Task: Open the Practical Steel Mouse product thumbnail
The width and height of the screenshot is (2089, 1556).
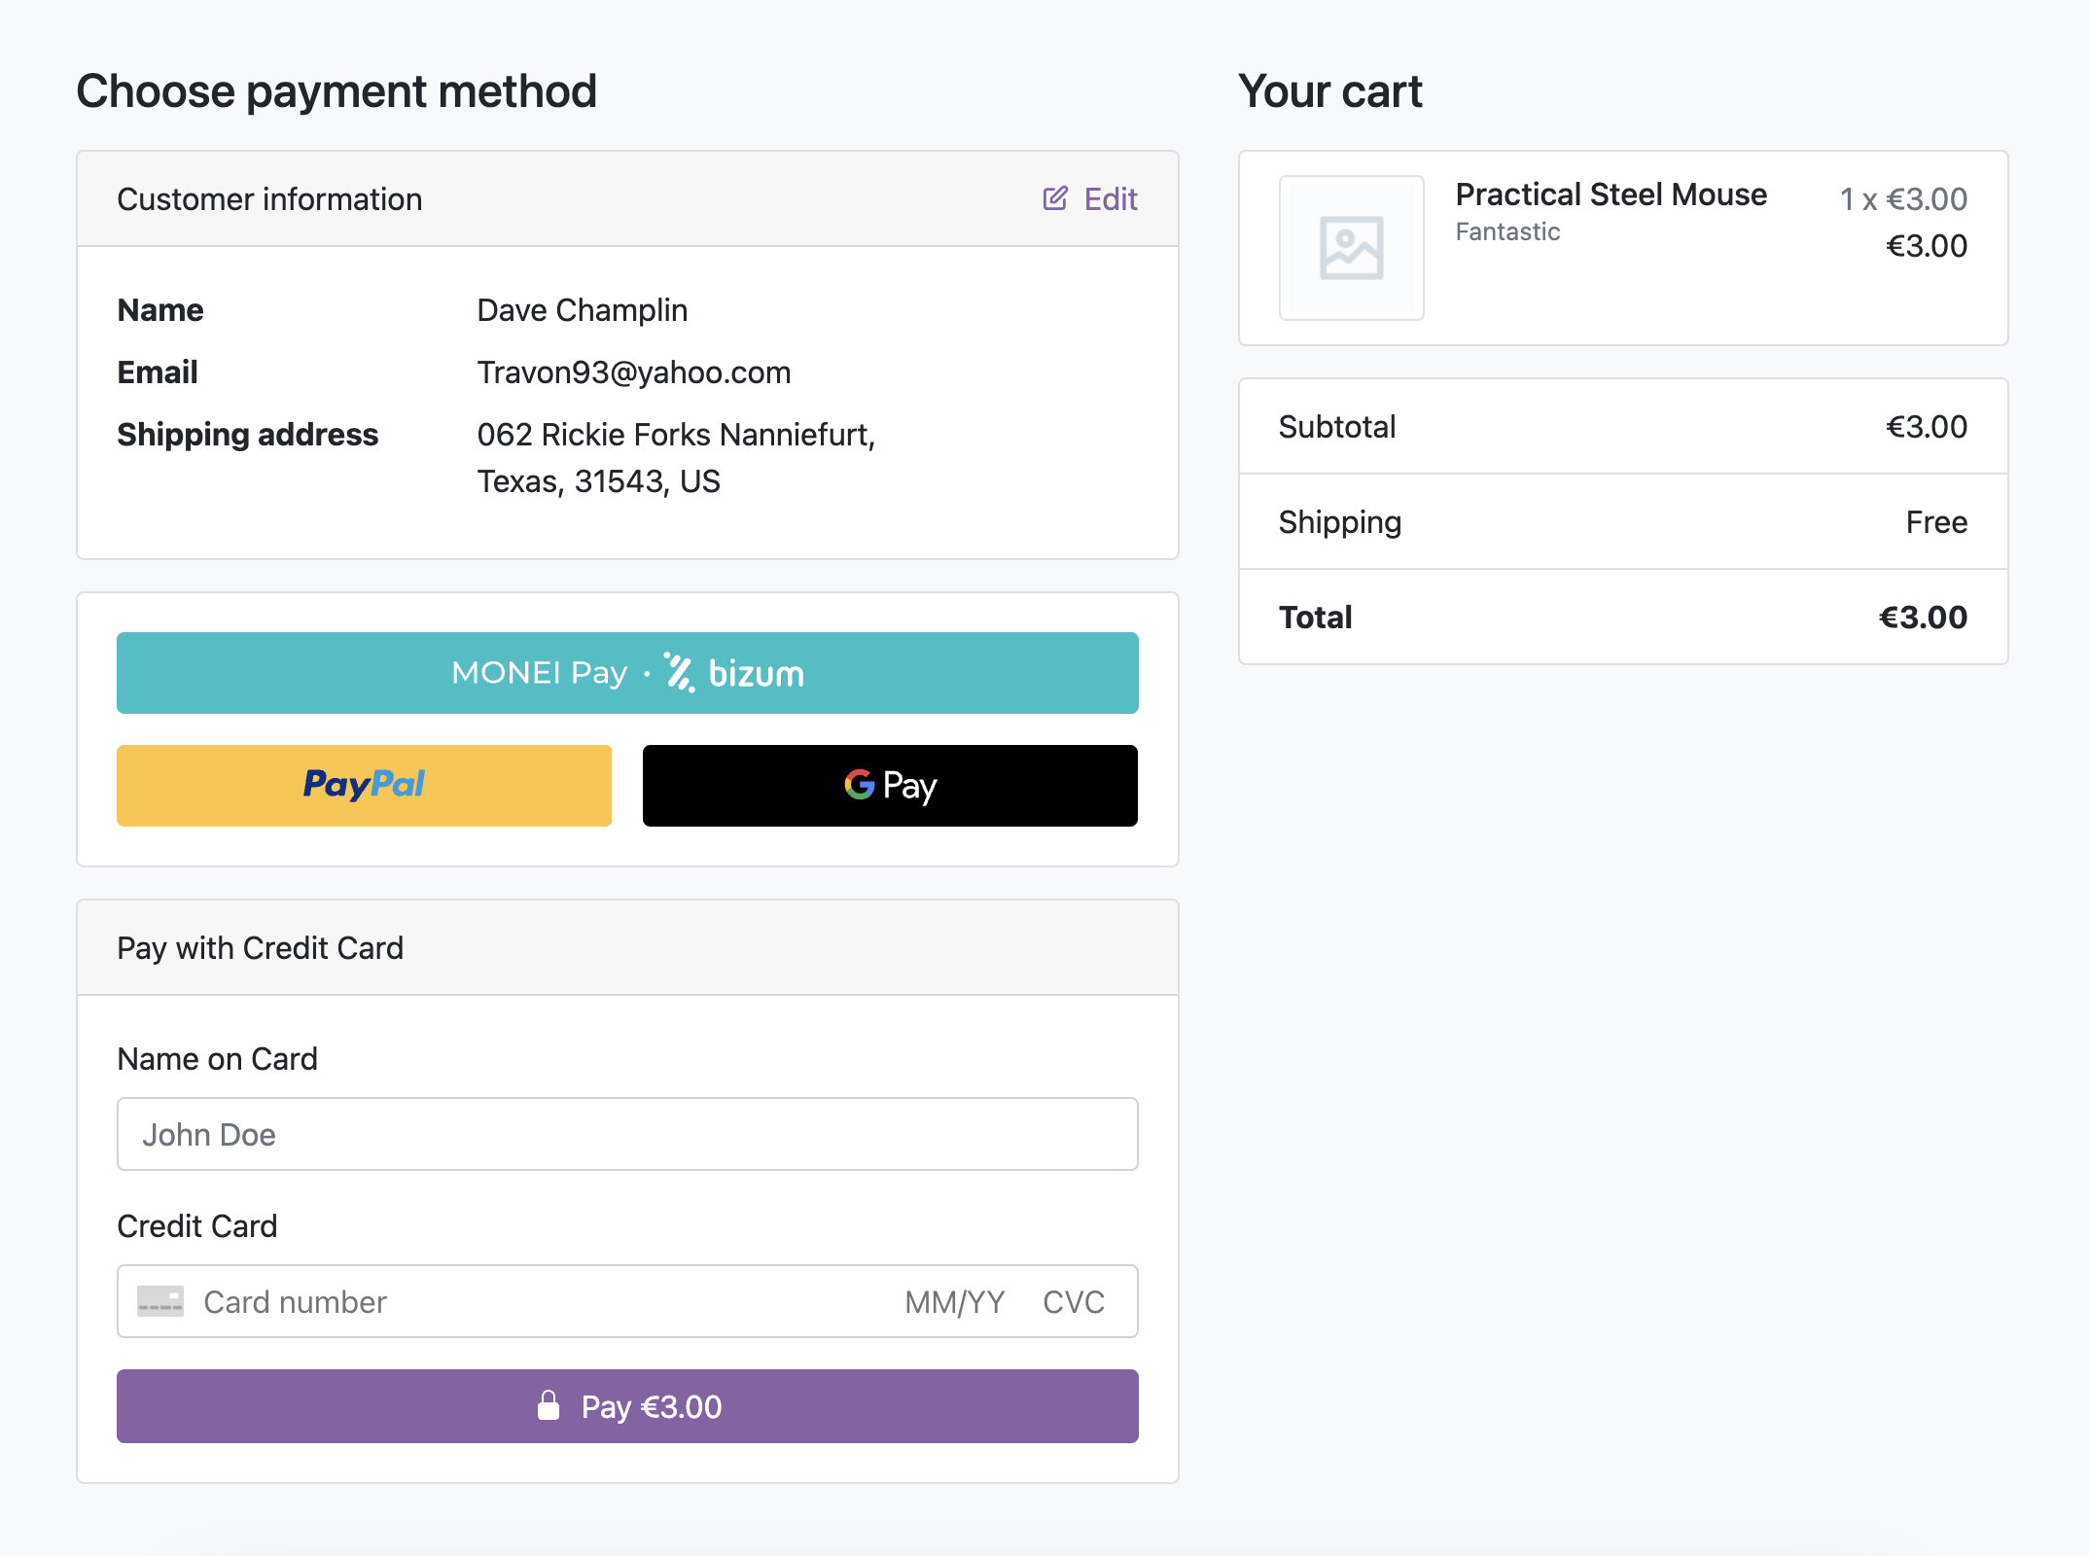Action: (x=1352, y=248)
